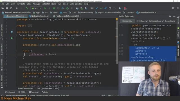180x101 pixels.
Task: Collapse the init block fold marker
Action: tap(16, 51)
